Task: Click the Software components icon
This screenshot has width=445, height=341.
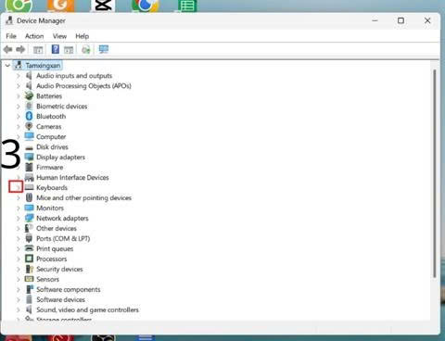Action: click(x=29, y=289)
